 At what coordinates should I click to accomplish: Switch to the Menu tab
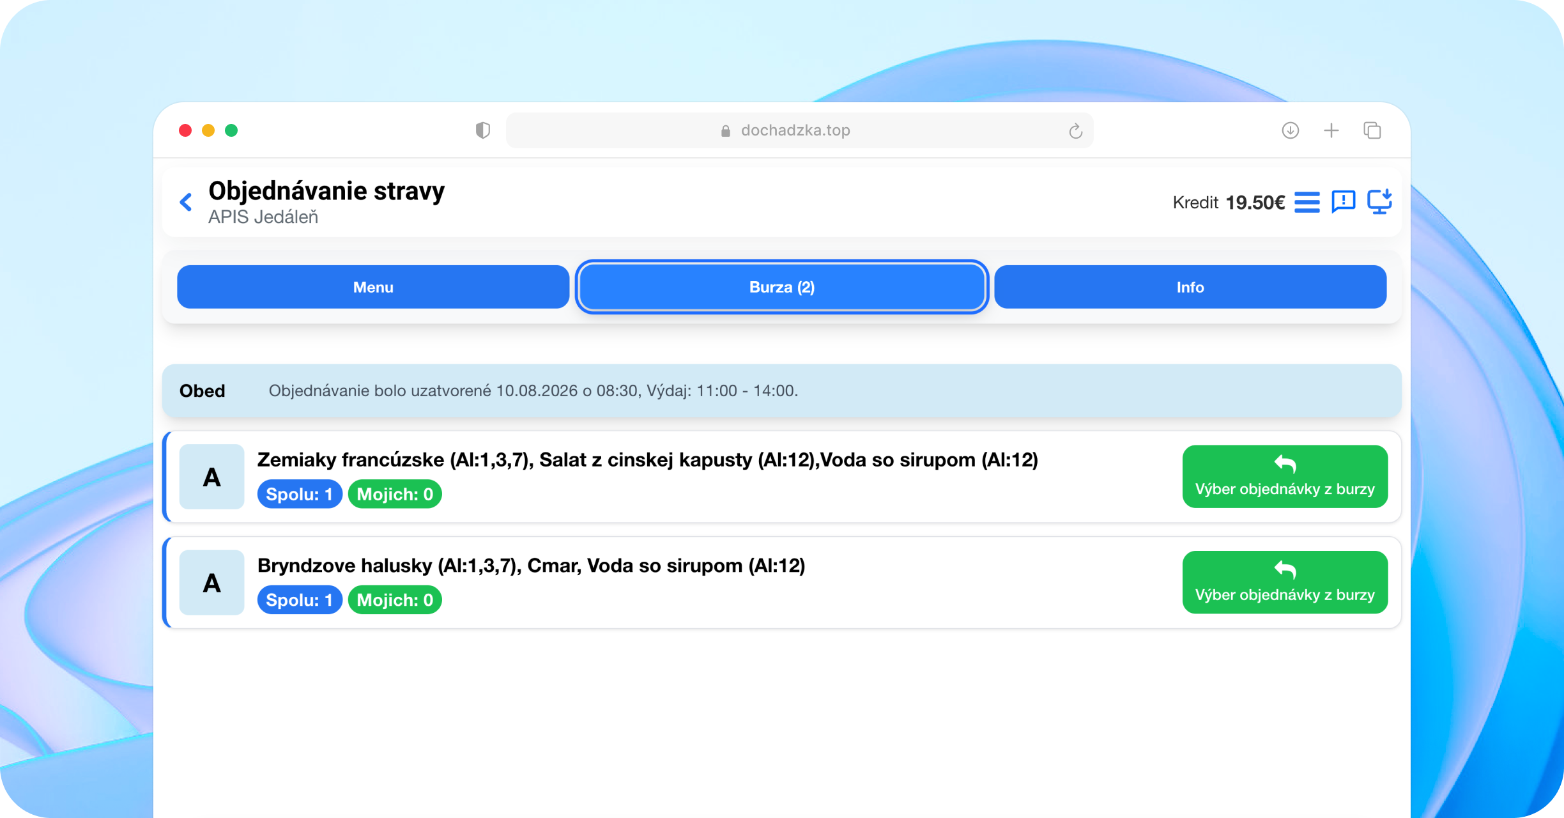(373, 287)
